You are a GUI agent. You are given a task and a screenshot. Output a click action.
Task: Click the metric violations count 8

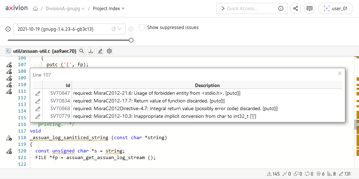click(x=332, y=174)
